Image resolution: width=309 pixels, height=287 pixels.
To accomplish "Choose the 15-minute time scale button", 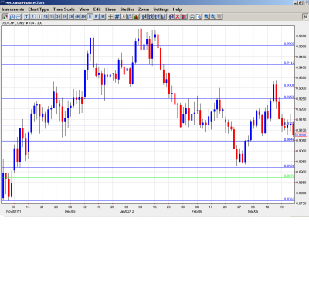I will click(x=52, y=17).
